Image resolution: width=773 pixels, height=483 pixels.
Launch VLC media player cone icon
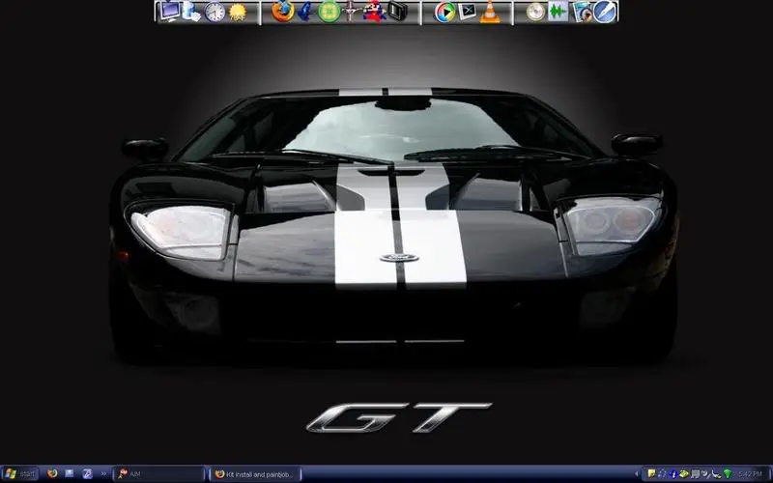490,12
